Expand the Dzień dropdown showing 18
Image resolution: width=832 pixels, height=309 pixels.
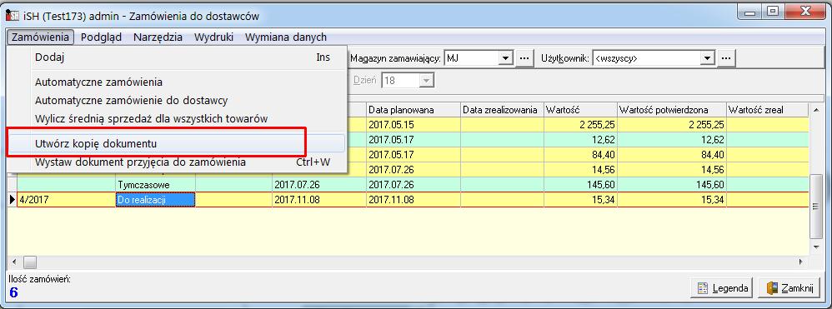click(427, 81)
